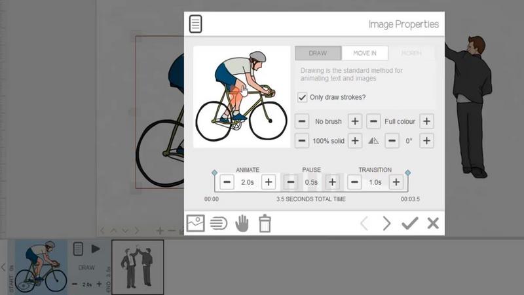
Task: Decrease opacity from 100% solid
Action: [x=302, y=141]
